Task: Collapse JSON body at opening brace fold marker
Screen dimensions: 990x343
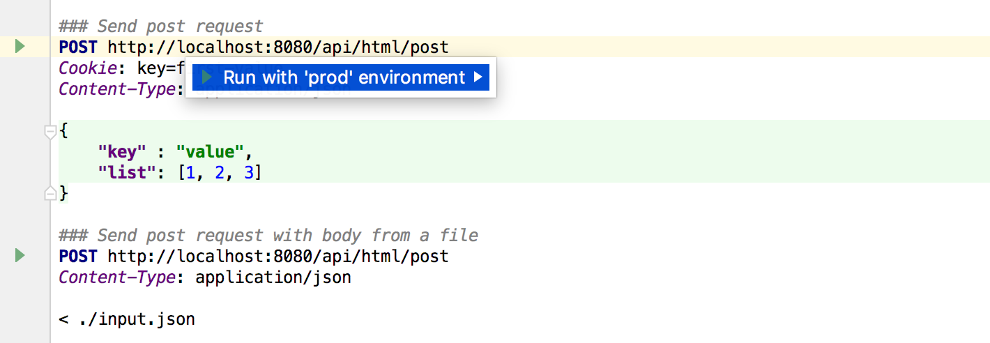Action: coord(50,131)
